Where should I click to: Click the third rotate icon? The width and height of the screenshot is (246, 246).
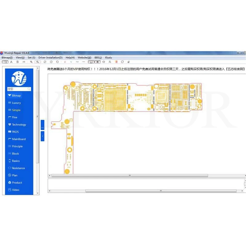click(x=58, y=62)
